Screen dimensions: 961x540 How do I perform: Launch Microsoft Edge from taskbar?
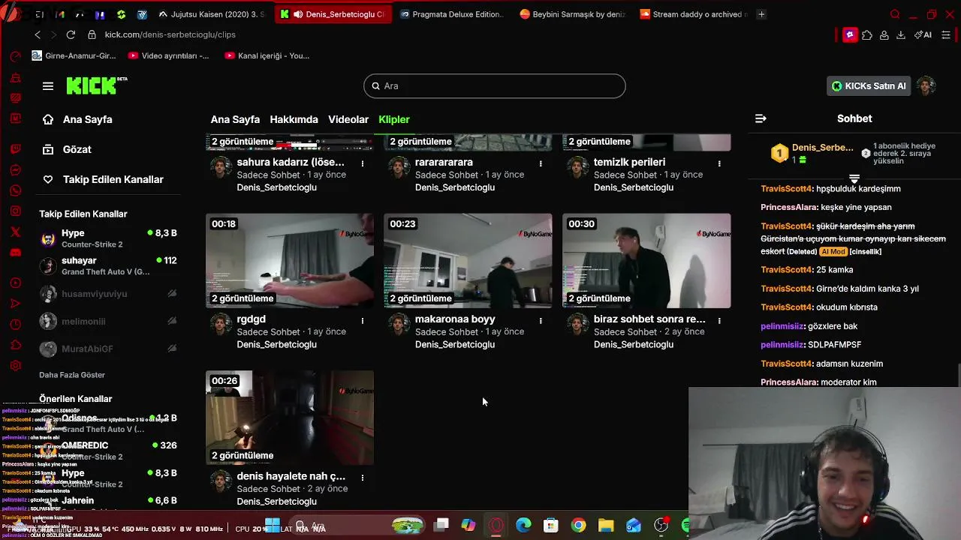click(x=523, y=525)
